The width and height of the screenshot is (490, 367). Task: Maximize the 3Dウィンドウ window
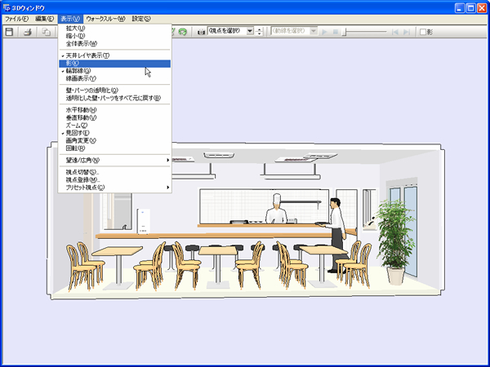pyautogui.click(x=471, y=8)
